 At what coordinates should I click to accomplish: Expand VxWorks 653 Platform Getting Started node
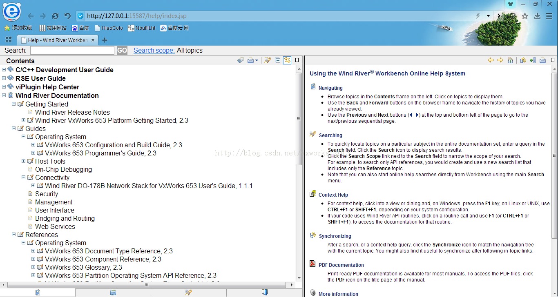click(24, 120)
